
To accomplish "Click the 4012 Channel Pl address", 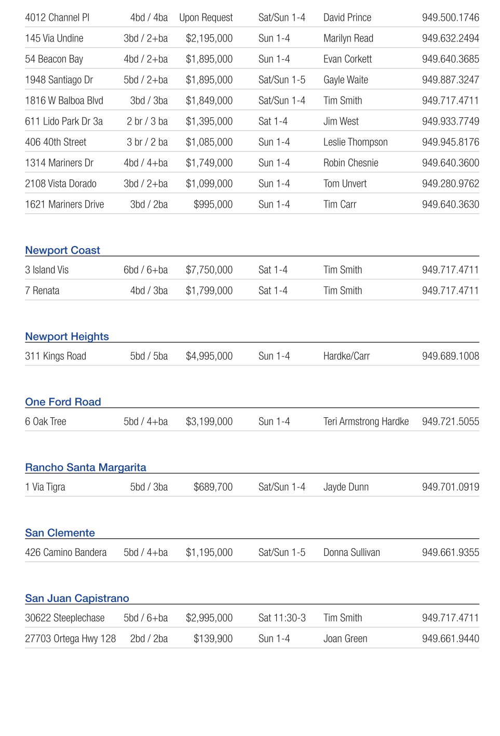I will click(x=57, y=18).
